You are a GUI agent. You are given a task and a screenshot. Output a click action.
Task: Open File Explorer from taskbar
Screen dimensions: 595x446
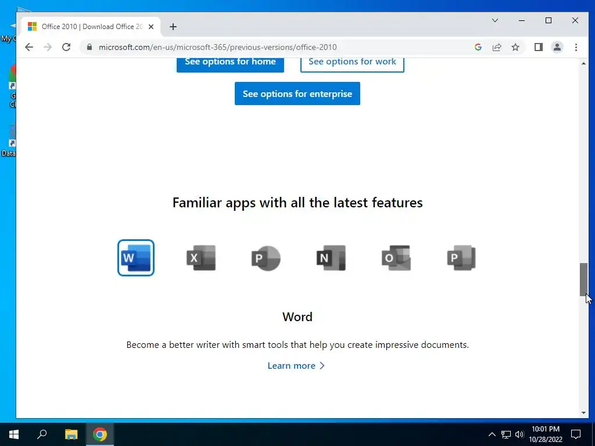71,434
